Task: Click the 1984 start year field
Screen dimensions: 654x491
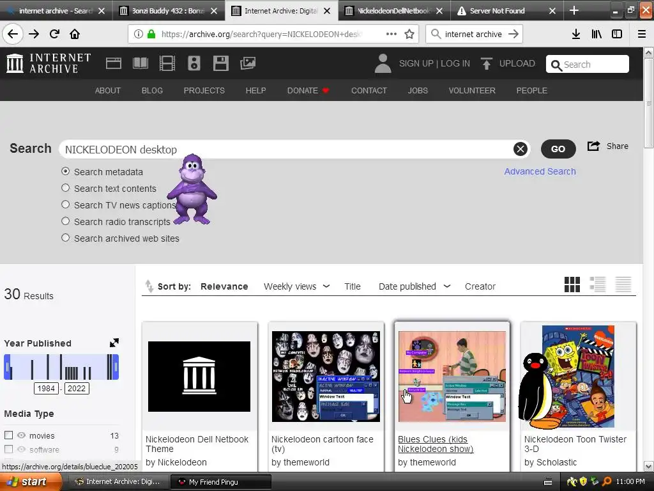Action: click(46, 388)
